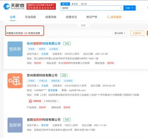Click the 企业集团 tag under 苏州很很科技

68,81
